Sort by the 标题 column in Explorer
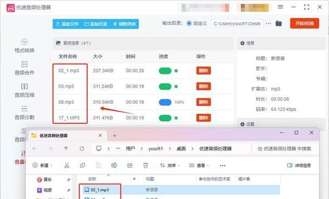Image resolution: width=329 pixels, height=199 pixels. click(150, 179)
